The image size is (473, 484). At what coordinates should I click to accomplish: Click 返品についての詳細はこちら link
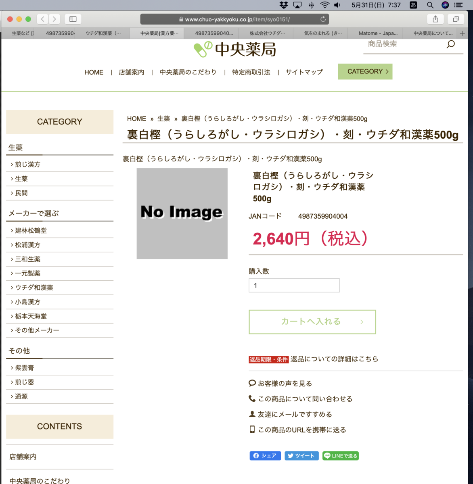tap(334, 359)
